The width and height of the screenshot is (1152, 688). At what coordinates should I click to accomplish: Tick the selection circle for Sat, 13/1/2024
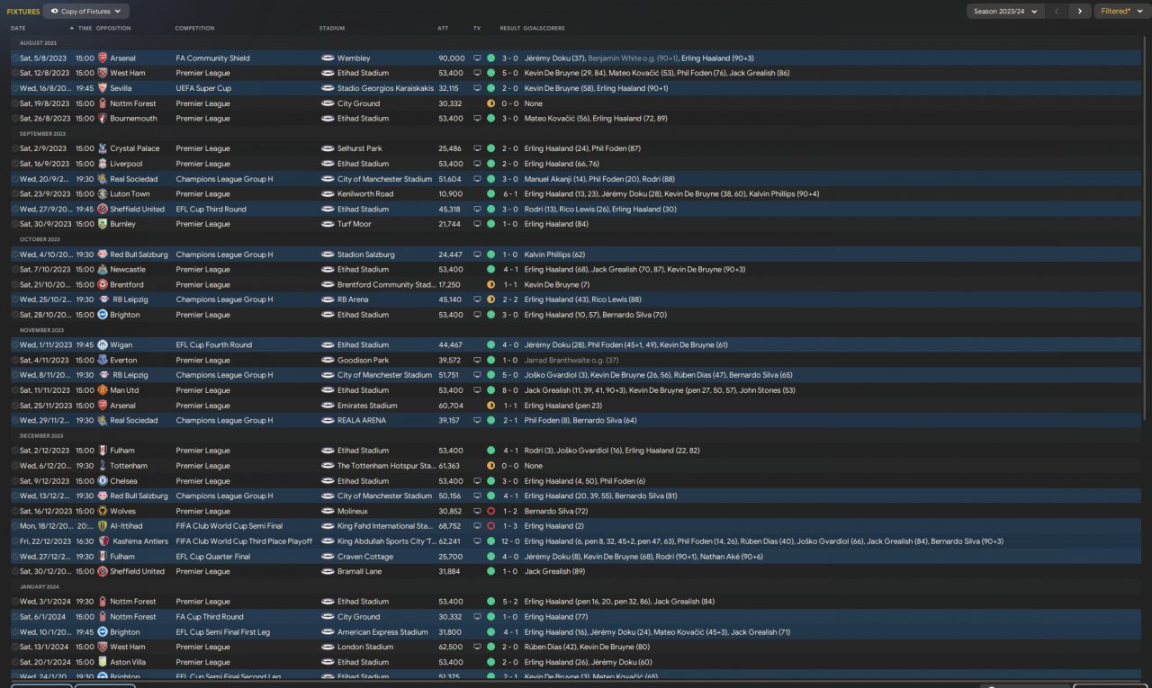coord(15,647)
